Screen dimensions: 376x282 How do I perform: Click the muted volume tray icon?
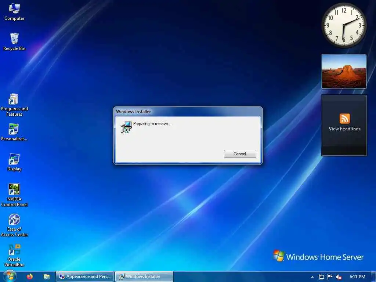point(339,277)
